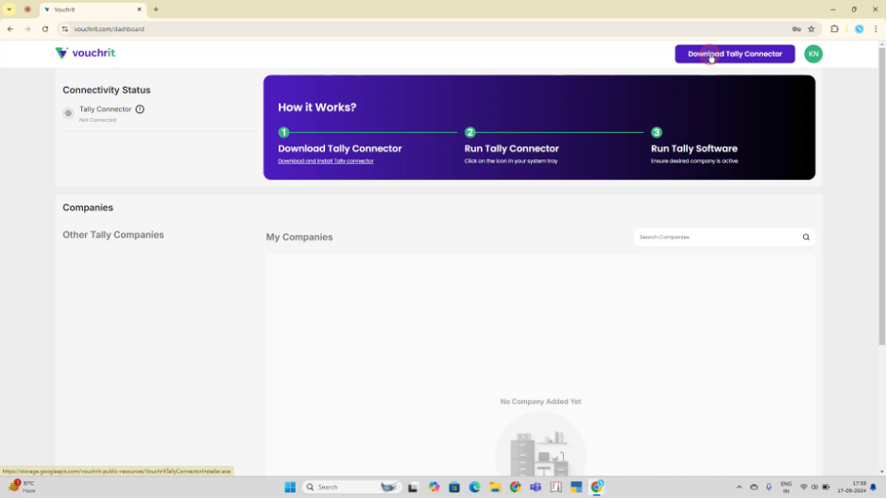Click the Download Tally Connector button
Image resolution: width=887 pixels, height=499 pixels.
click(734, 54)
